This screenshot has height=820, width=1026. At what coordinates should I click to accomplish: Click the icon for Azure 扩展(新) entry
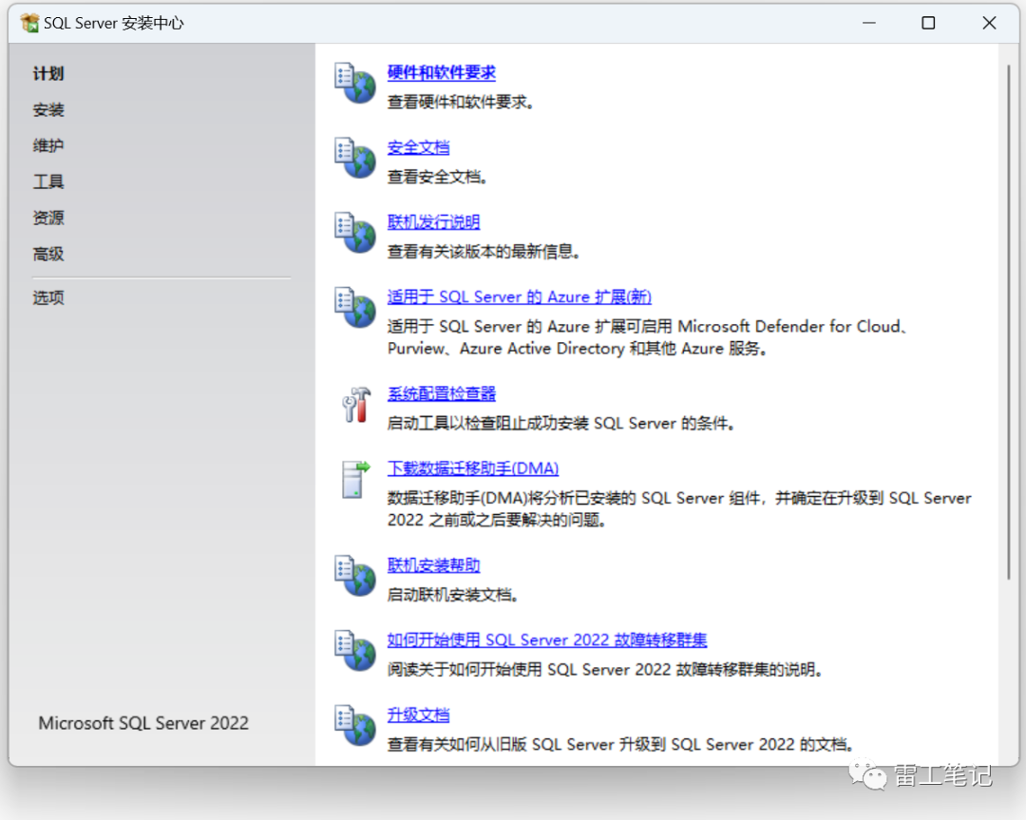click(x=355, y=307)
